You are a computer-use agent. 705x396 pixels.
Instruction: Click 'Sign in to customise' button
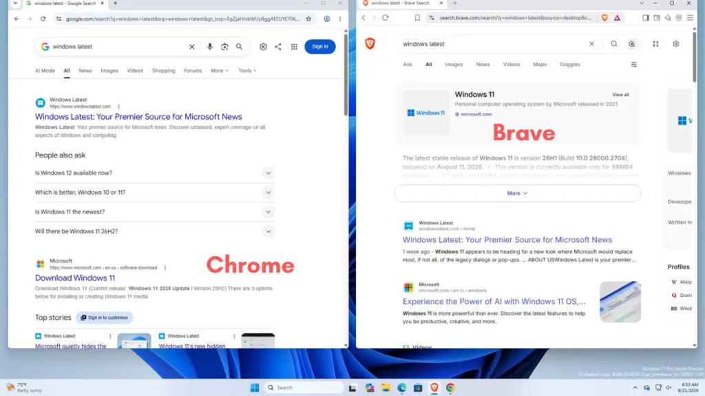coord(105,318)
